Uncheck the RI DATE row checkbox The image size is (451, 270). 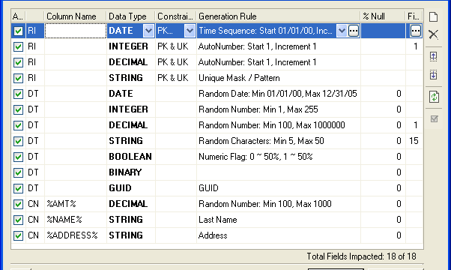19,31
